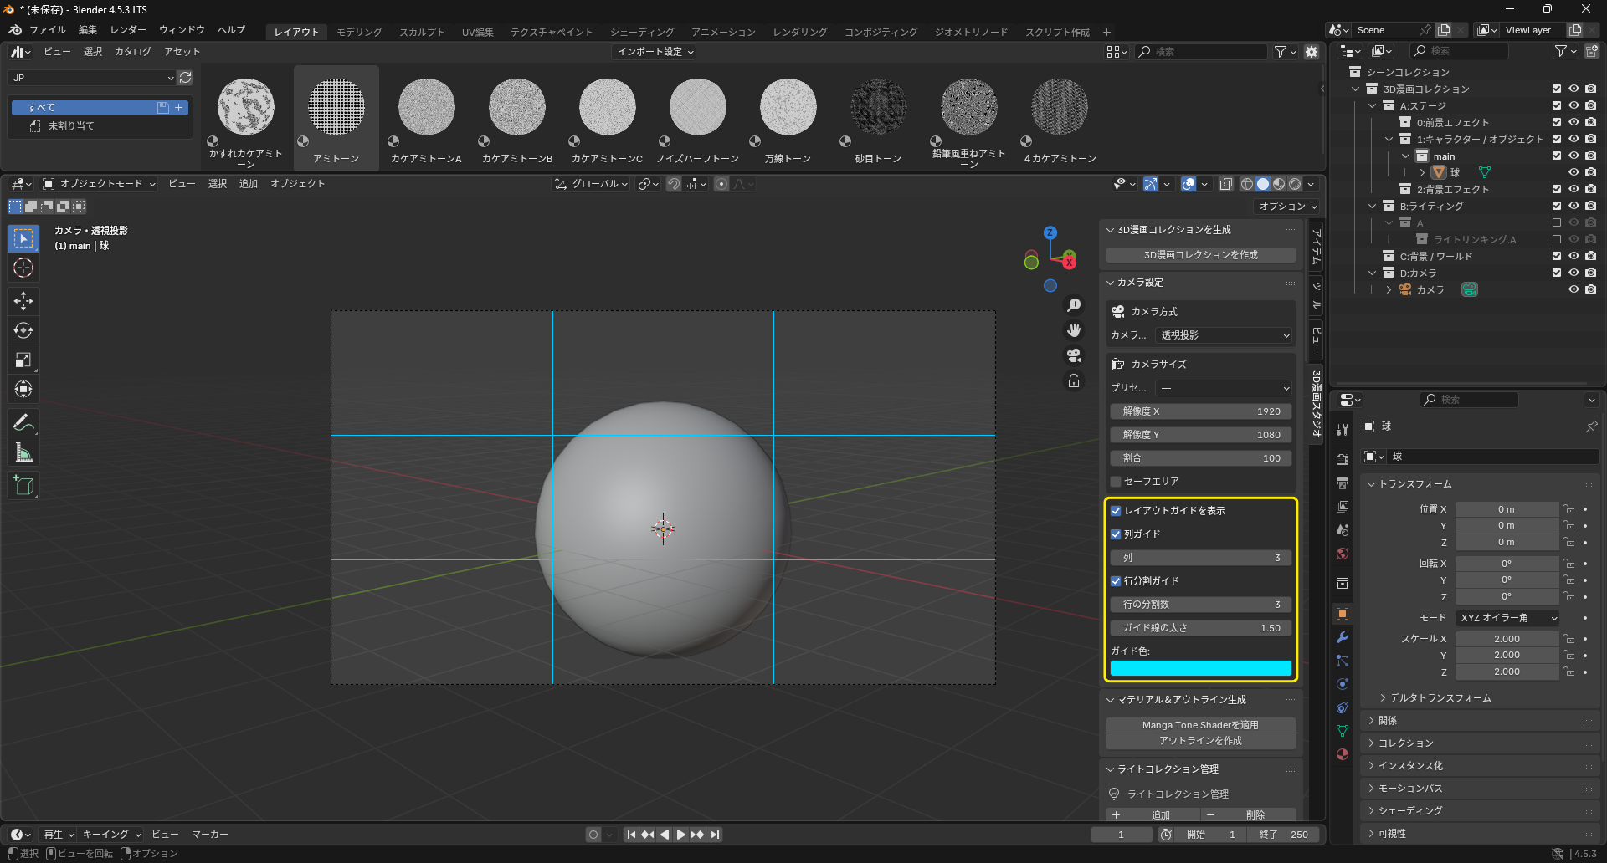
Task: Toggle camera view with camera icon
Action: click(1074, 355)
